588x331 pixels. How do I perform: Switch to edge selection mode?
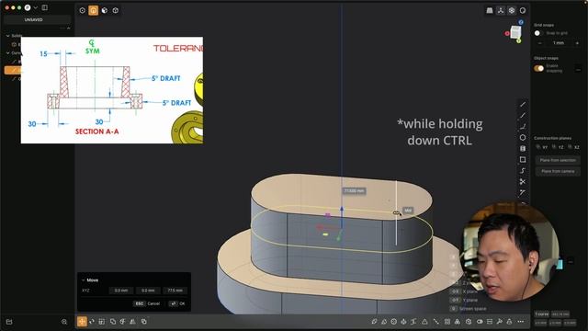tap(94, 10)
